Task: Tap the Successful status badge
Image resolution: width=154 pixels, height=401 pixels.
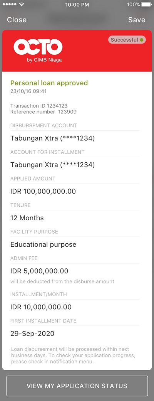Action: tap(127, 40)
